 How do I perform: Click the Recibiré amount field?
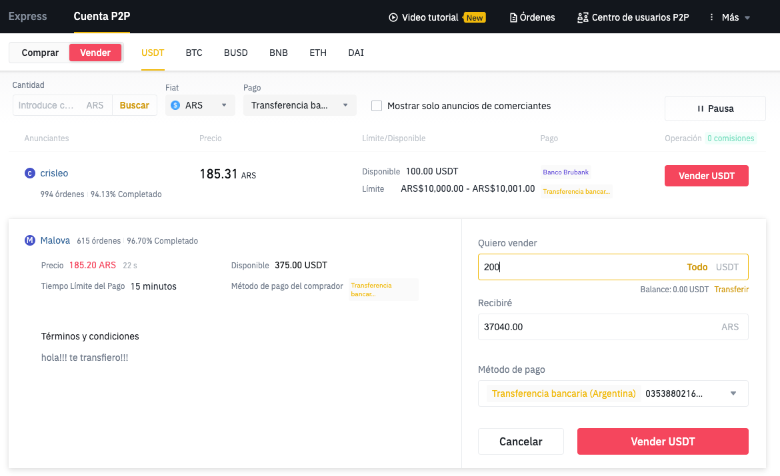point(613,327)
